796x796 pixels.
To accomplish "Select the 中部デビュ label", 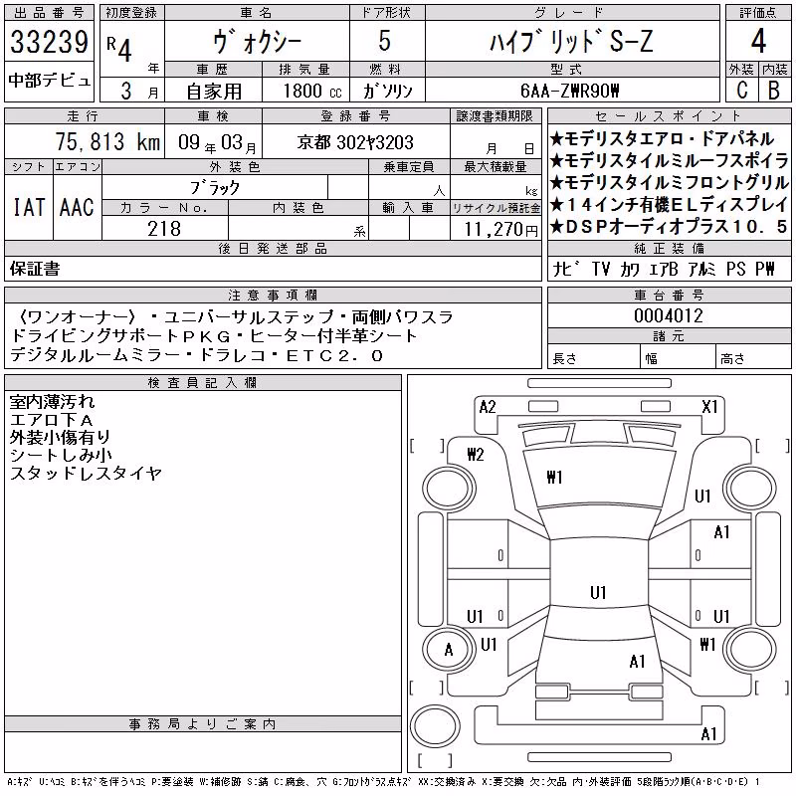I will coord(49,81).
